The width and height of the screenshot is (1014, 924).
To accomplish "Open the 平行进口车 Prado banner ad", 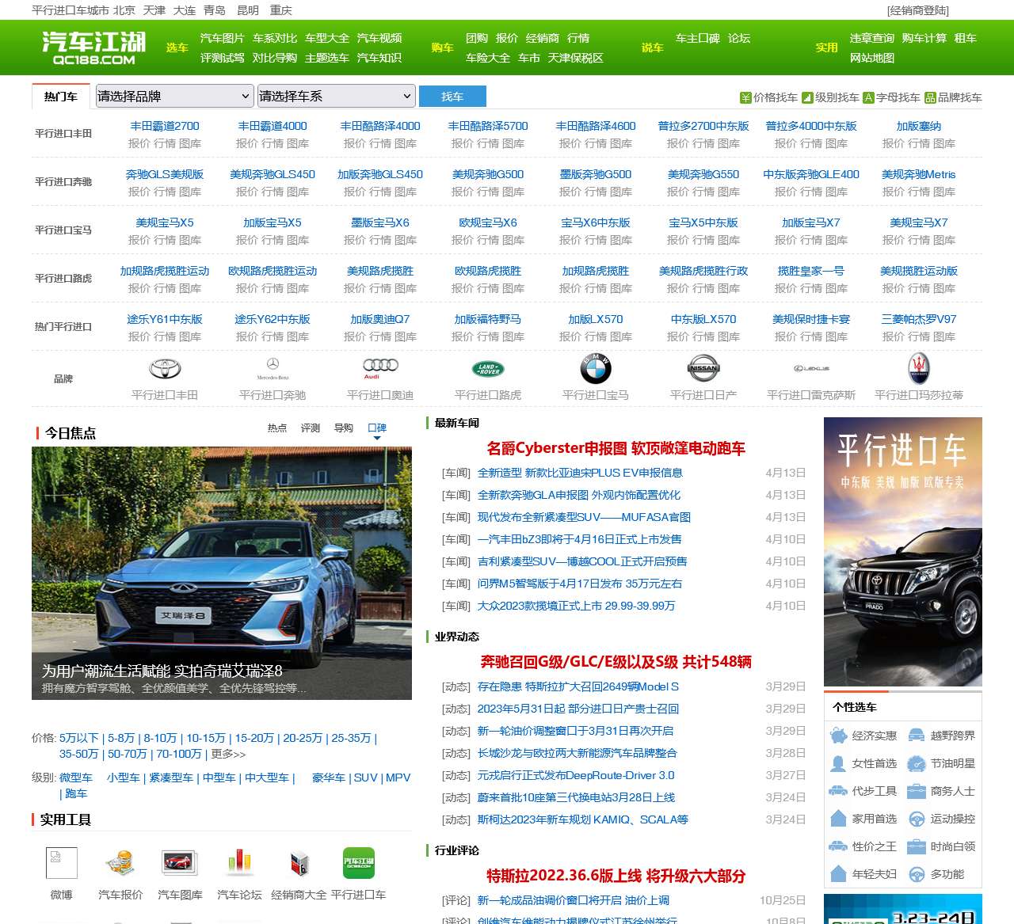I will 902,551.
